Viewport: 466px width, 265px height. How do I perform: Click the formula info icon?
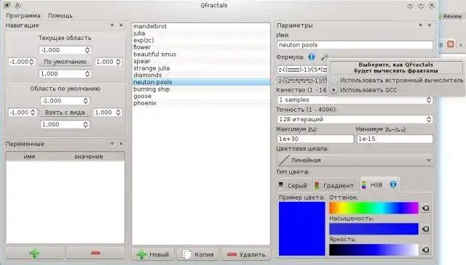[312, 57]
